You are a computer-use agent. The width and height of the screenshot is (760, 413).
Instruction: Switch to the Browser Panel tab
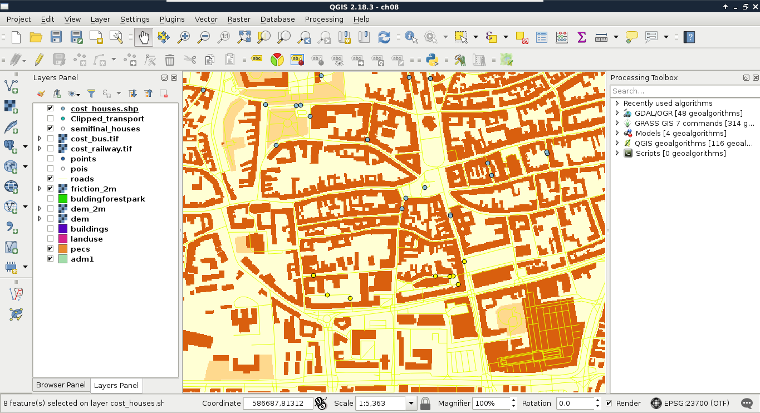point(61,385)
